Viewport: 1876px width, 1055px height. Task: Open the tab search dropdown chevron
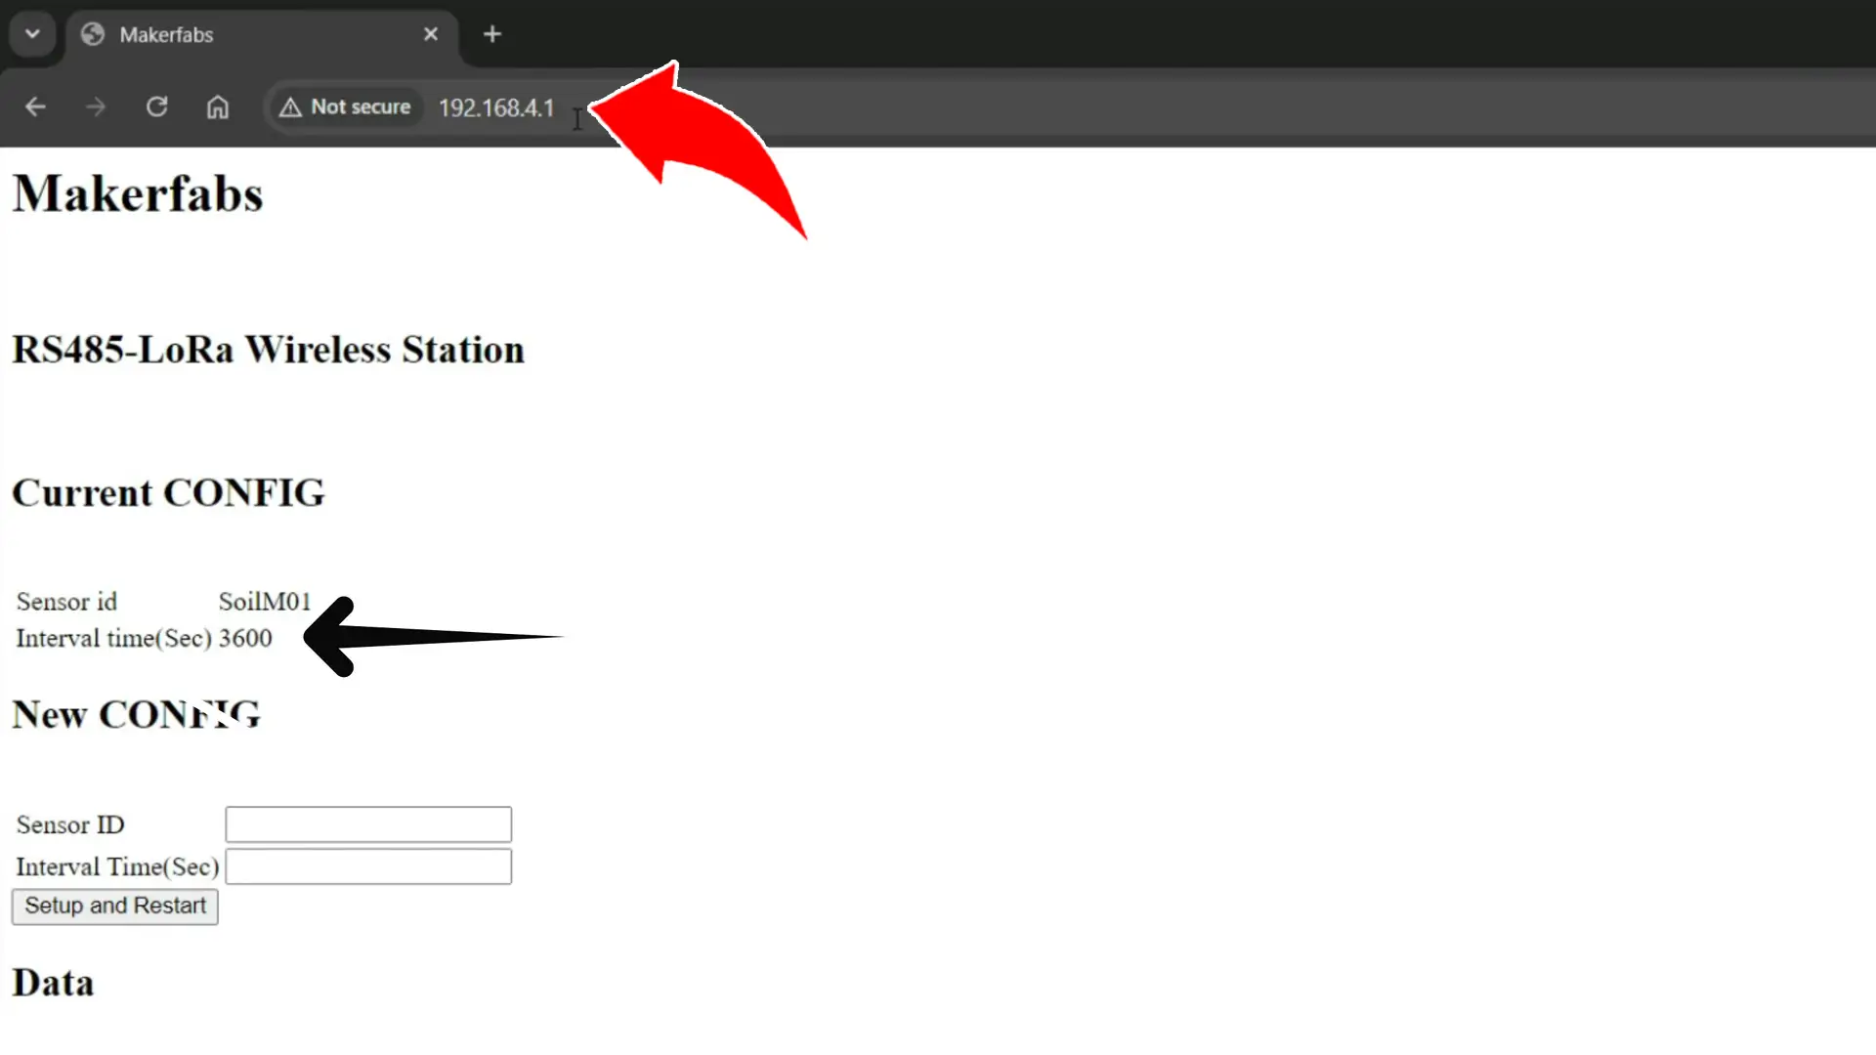click(x=32, y=34)
